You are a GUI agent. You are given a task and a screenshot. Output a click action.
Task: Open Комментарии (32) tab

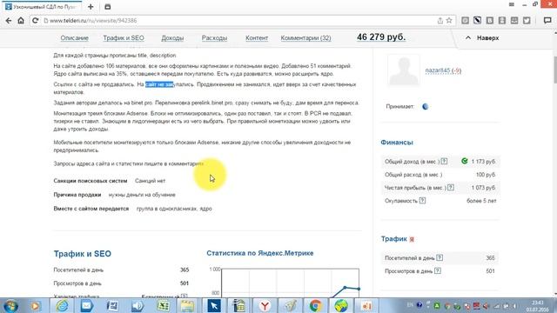tap(305, 38)
